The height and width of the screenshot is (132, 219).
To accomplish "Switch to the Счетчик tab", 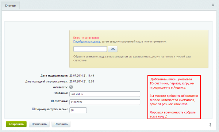I will coord(11,6).
